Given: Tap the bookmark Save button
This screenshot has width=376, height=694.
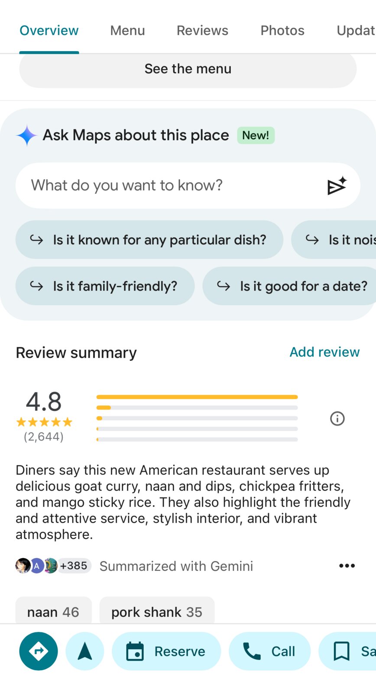Looking at the screenshot, I should click(x=347, y=651).
